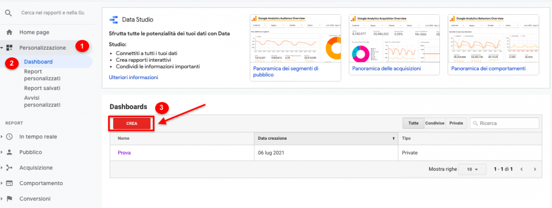Click the Comportamento window icon

(x=9, y=183)
